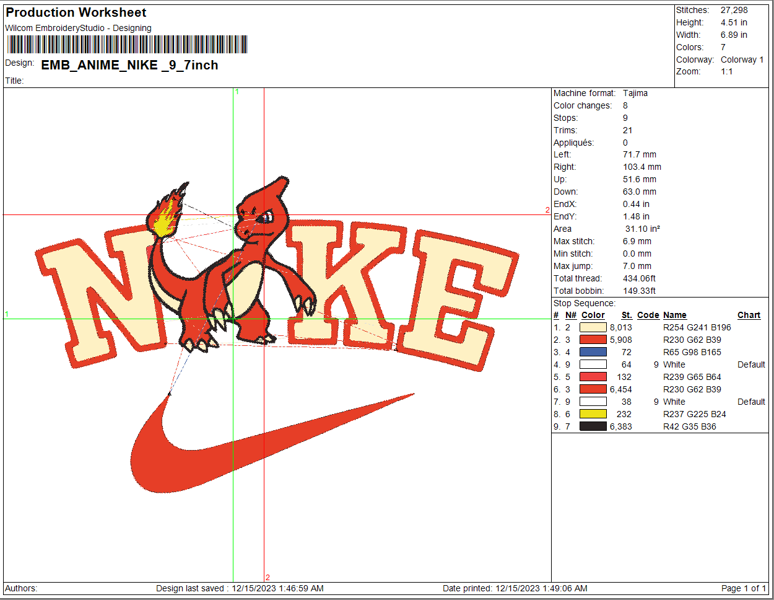Click the Page 1 of 1 indicator
Screen dimensions: 774x600
click(743, 588)
